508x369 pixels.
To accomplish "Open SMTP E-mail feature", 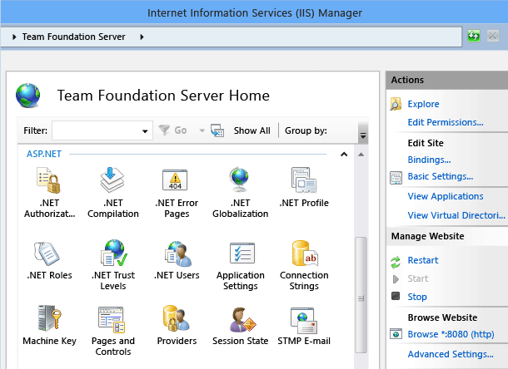I will 303,319.
